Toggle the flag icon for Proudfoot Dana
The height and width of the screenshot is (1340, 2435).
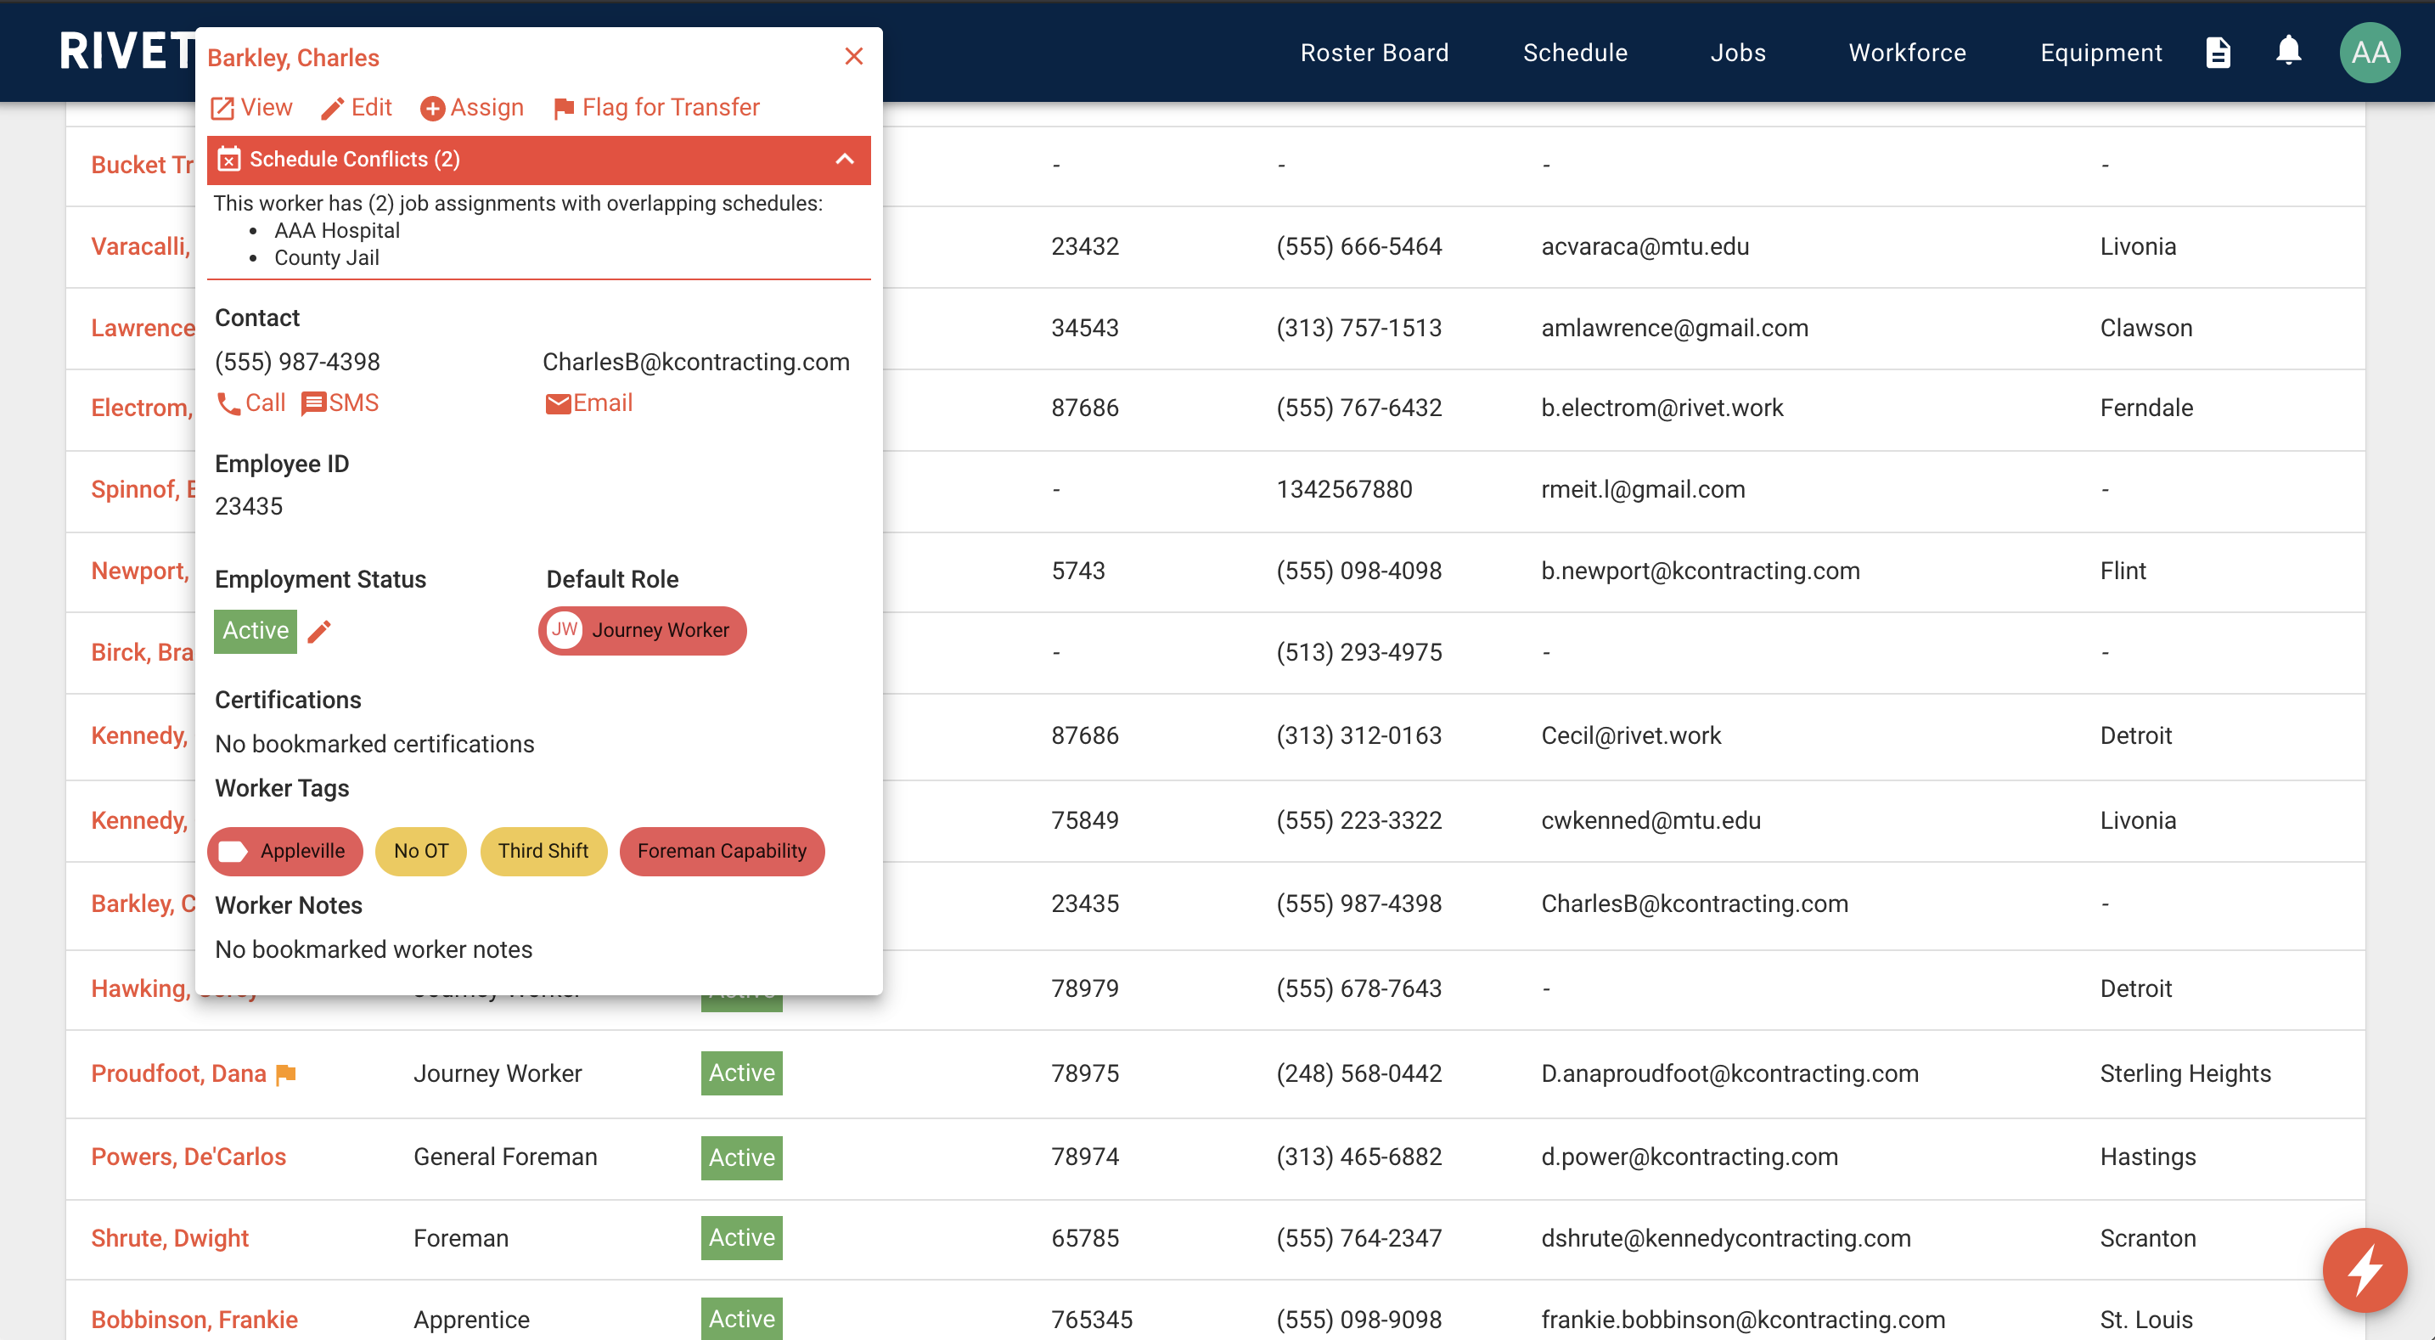tap(289, 1073)
